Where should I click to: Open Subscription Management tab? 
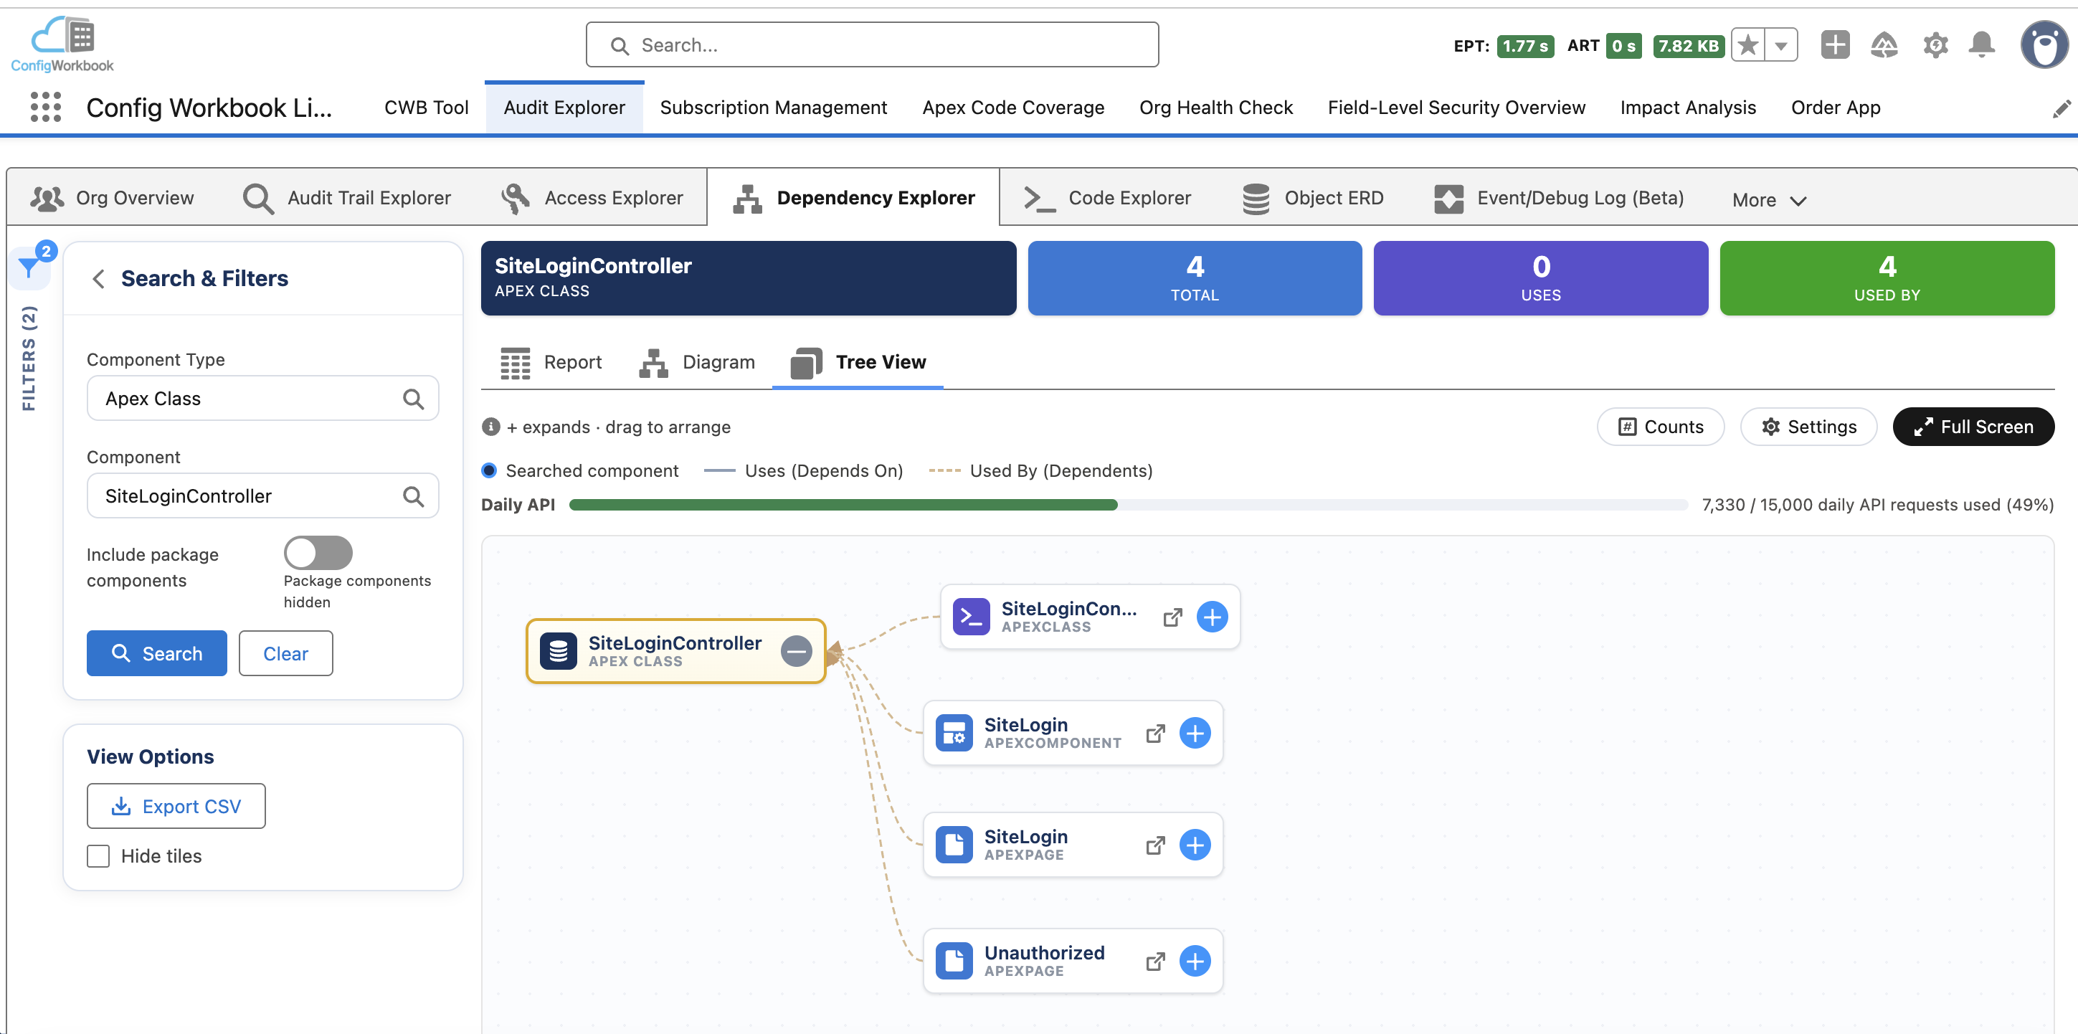[x=773, y=108]
